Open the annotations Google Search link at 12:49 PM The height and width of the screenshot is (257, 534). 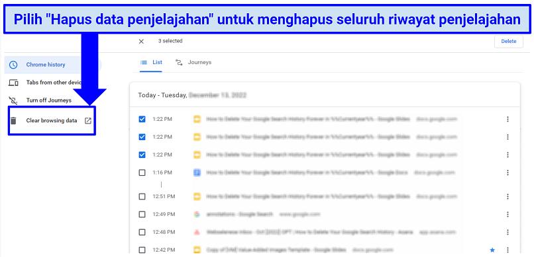tap(240, 214)
